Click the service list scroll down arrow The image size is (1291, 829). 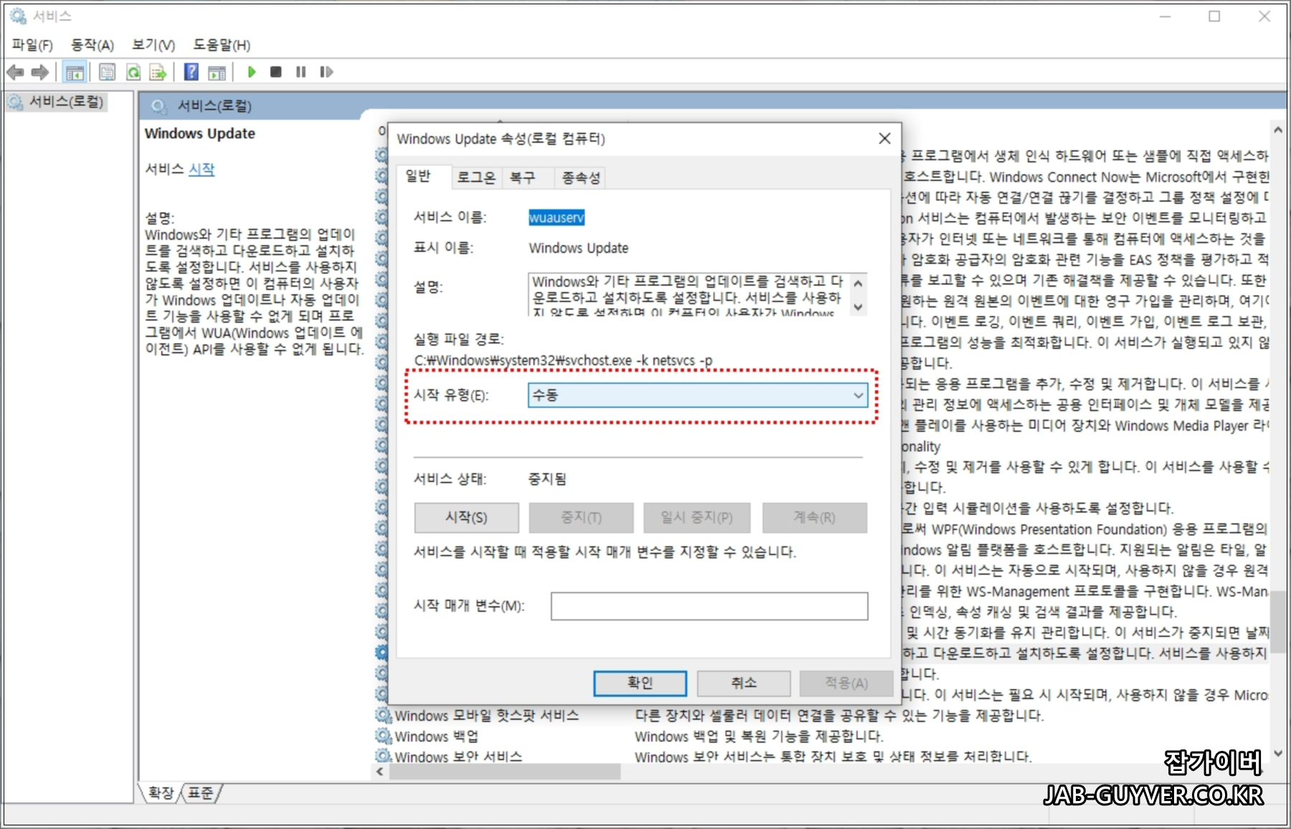[x=1278, y=753]
